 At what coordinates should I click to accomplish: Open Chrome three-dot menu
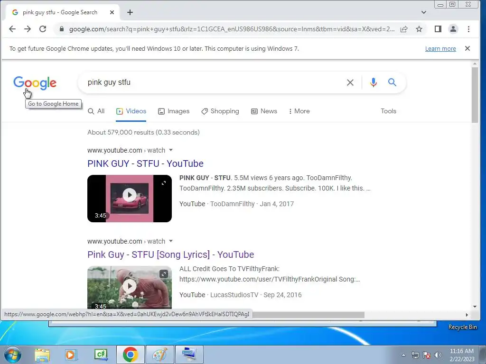point(468,29)
